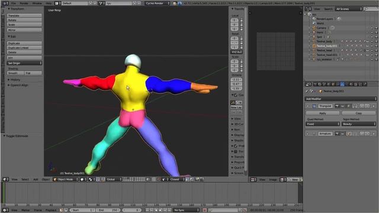Viewport: 379px width, 213px height.
Task: Collapse the Toggle Editmode operator panel
Action: [x=16, y=136]
